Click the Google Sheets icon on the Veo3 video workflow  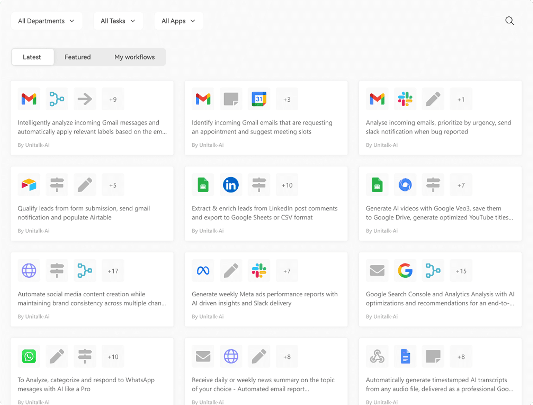tap(377, 185)
